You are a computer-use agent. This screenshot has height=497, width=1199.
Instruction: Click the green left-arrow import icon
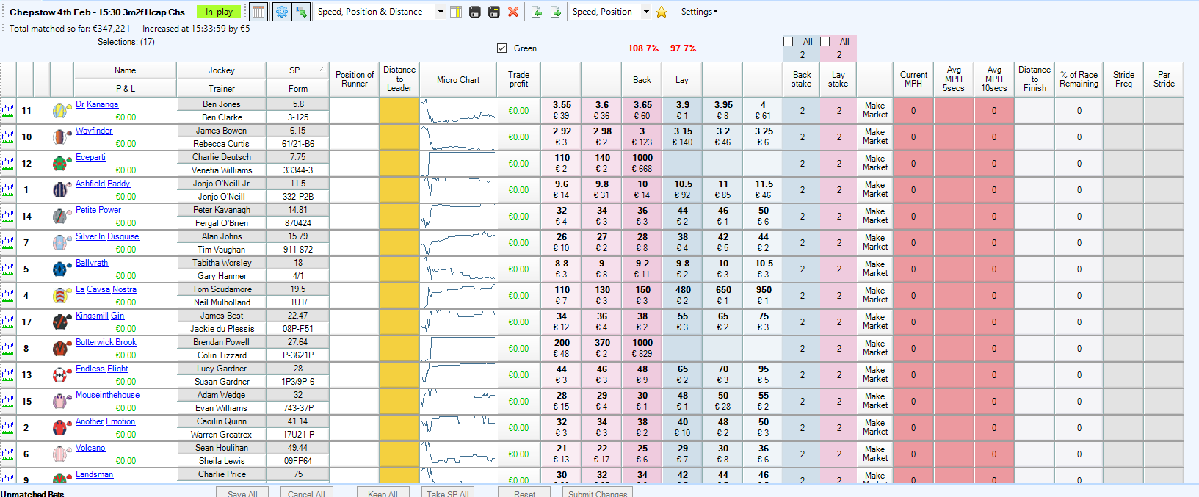click(537, 12)
